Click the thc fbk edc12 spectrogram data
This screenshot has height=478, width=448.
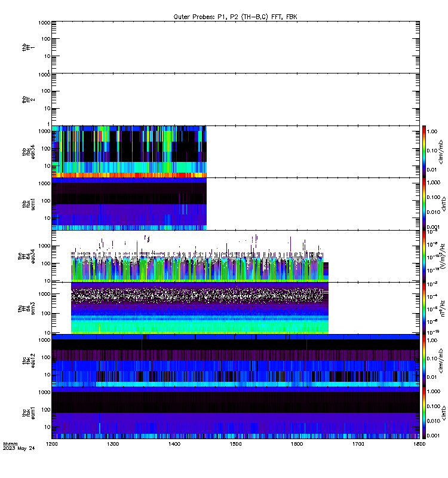(235, 361)
